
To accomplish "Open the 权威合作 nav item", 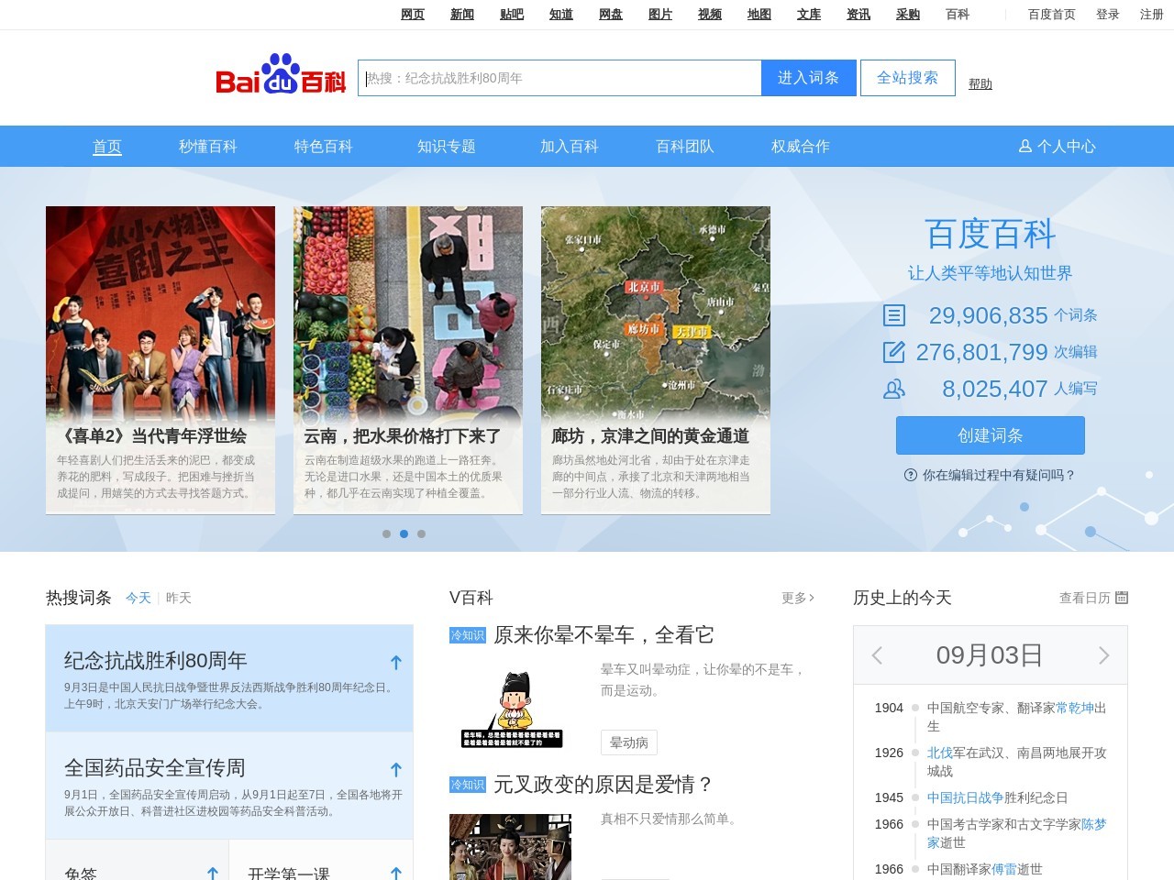I will coord(801,147).
